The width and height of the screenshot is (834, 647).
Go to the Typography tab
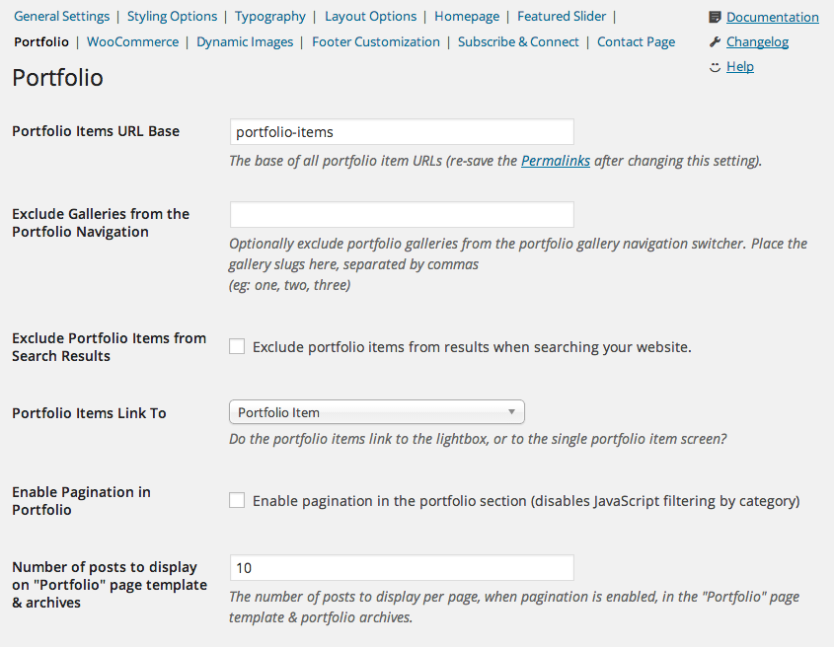[x=270, y=16]
